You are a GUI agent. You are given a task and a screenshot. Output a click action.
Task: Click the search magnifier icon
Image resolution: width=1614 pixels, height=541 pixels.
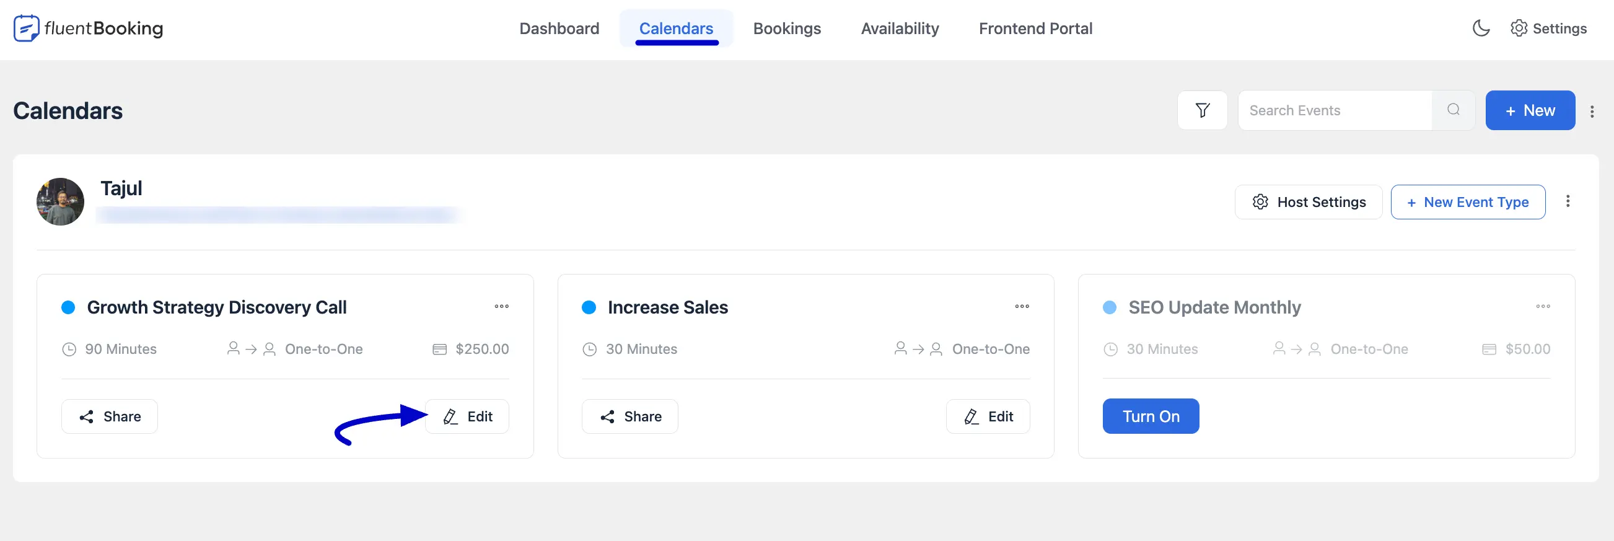tap(1453, 110)
